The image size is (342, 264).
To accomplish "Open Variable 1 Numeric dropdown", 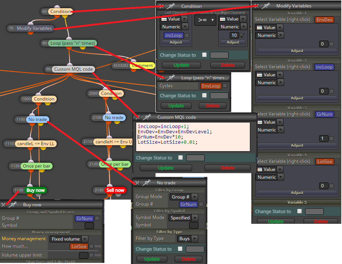I will click(280, 35).
